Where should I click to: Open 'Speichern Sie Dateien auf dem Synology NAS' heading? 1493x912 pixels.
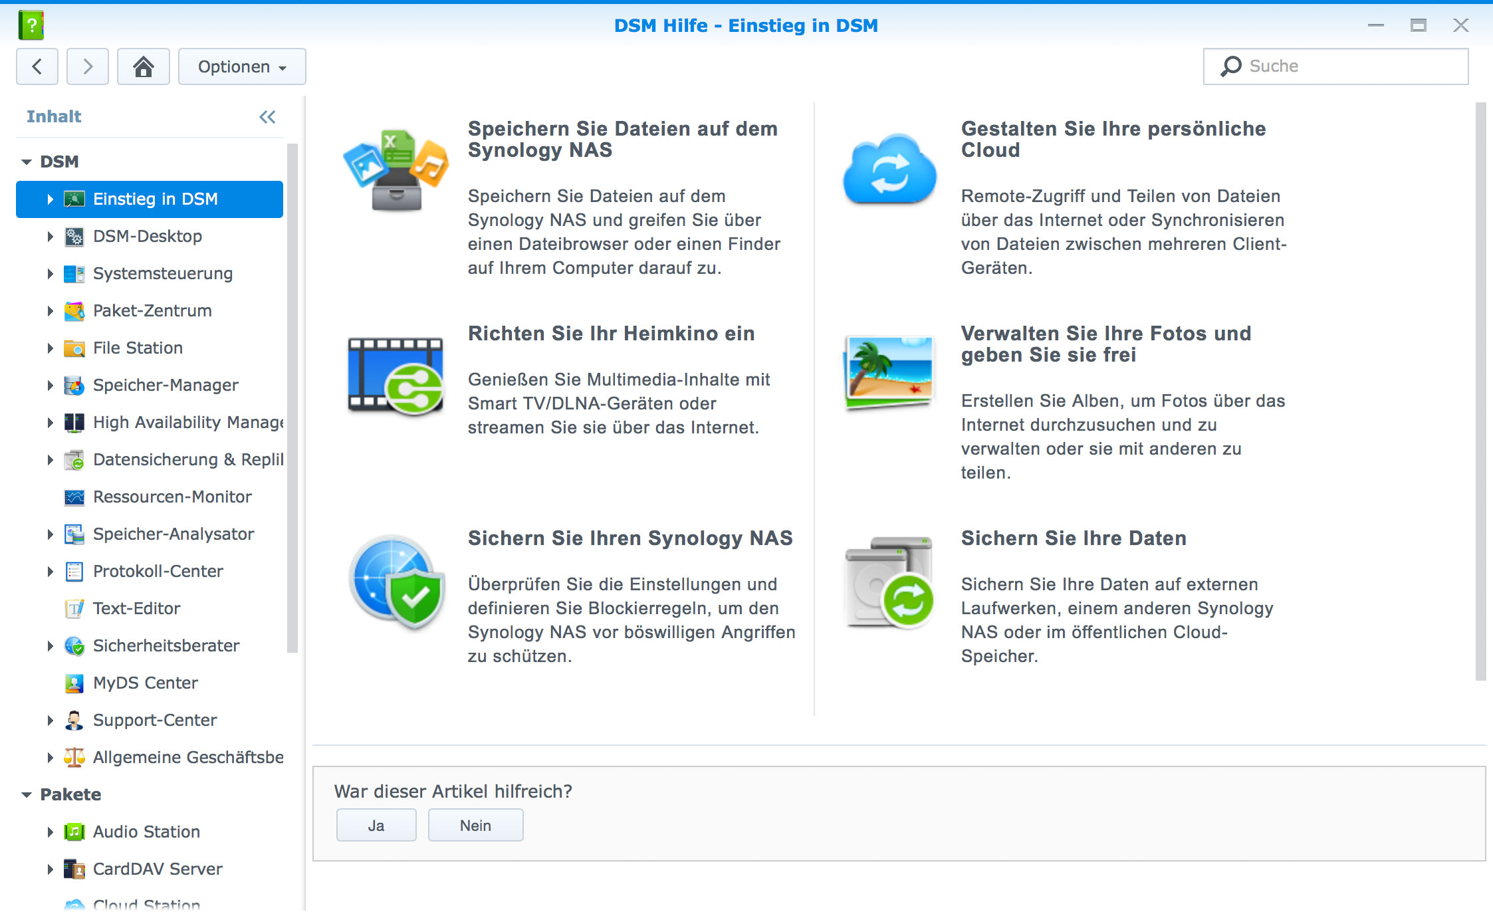623,139
